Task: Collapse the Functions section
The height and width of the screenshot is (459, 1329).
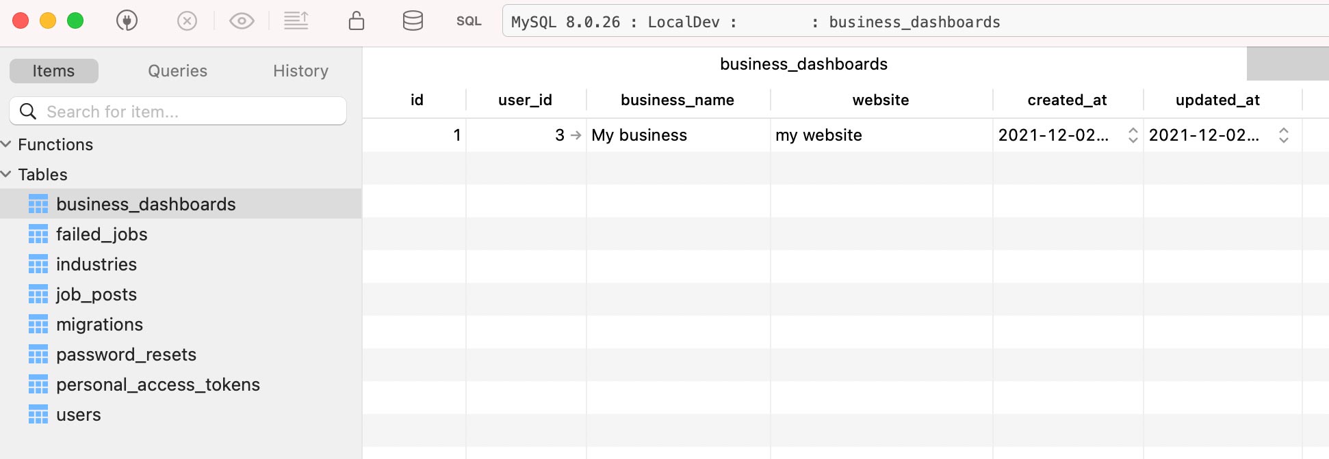Action: 6,144
